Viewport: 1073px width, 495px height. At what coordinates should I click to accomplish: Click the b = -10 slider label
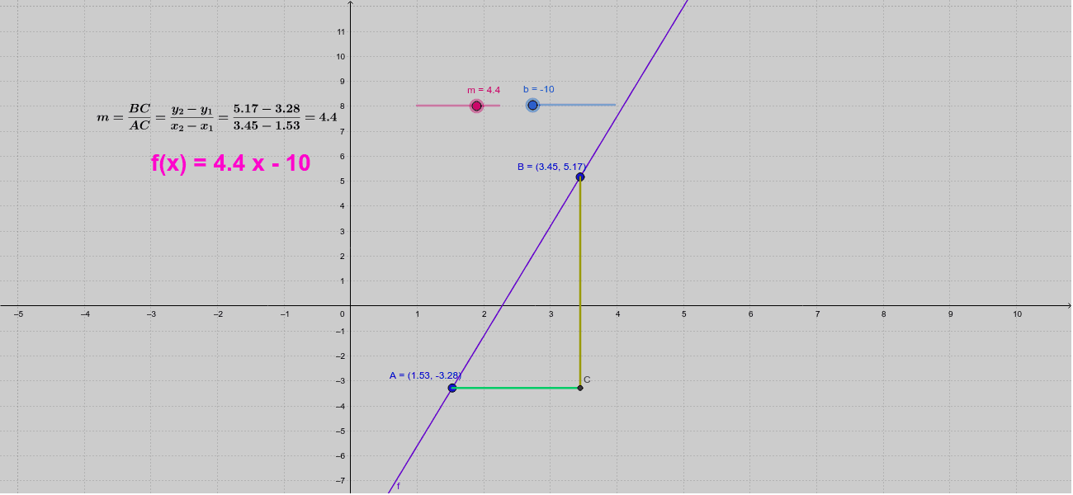coord(538,89)
